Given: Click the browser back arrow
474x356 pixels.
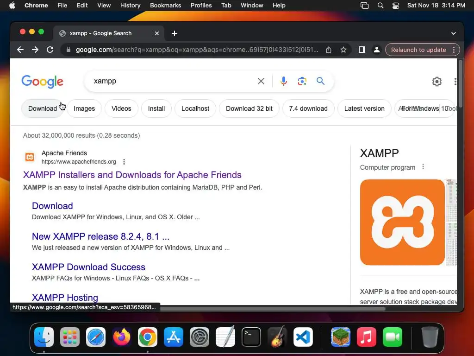Looking at the screenshot, I should pos(20,50).
